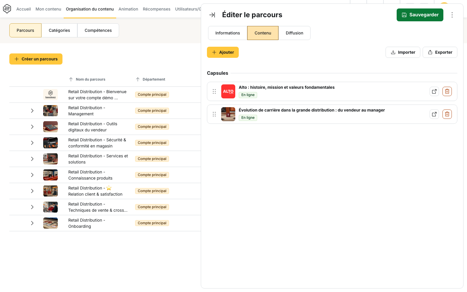
Task: Delete the Évolution de carrière capsule
Action: point(447,114)
